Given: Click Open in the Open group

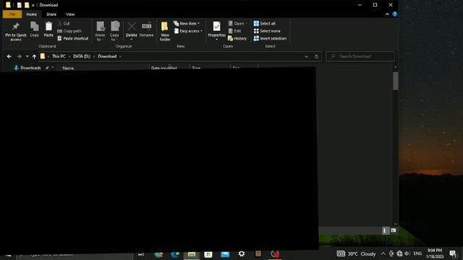Looking at the screenshot, I should tap(237, 23).
